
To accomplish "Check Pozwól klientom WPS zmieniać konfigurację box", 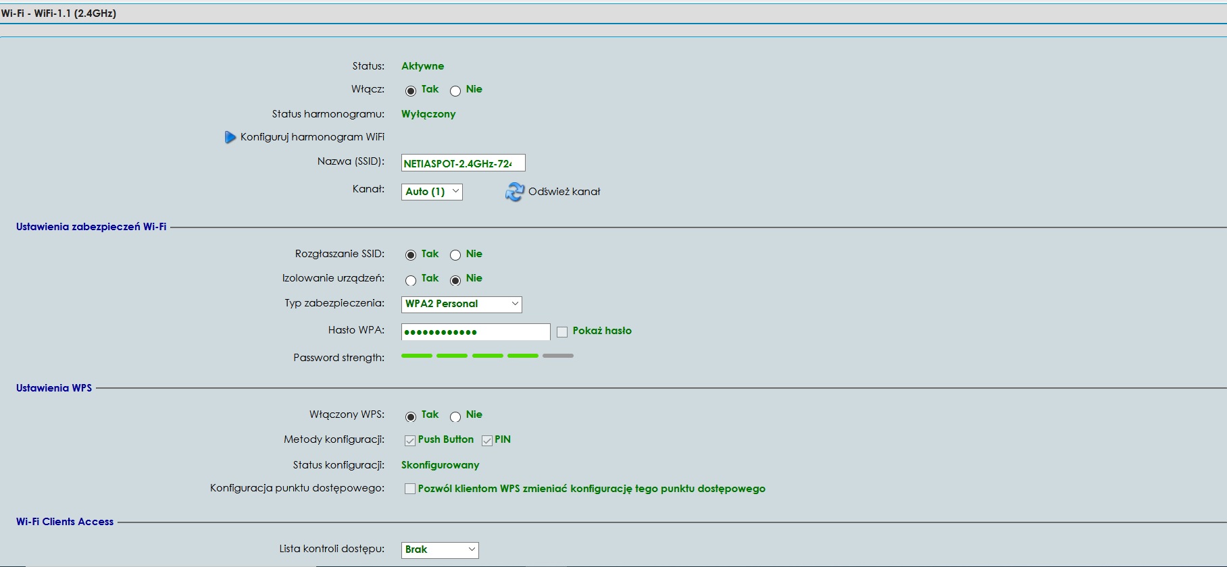I will (410, 489).
